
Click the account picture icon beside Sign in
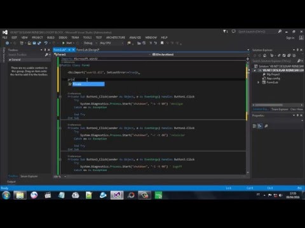coord(301,37)
